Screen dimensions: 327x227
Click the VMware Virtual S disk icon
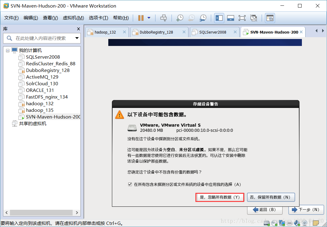132,128
